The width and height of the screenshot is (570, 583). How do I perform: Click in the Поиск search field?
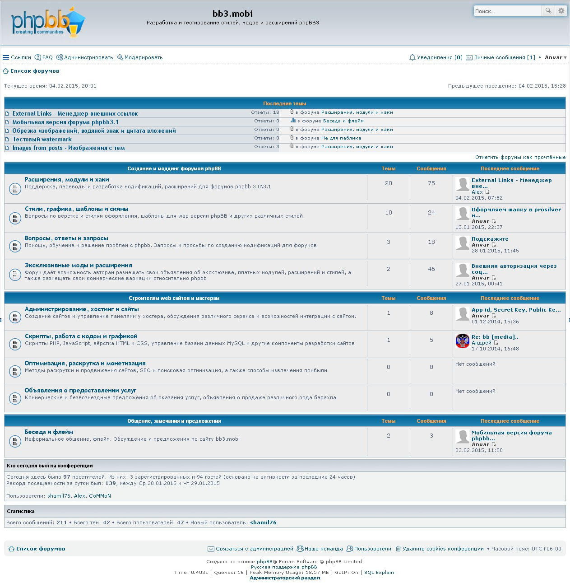tap(507, 11)
